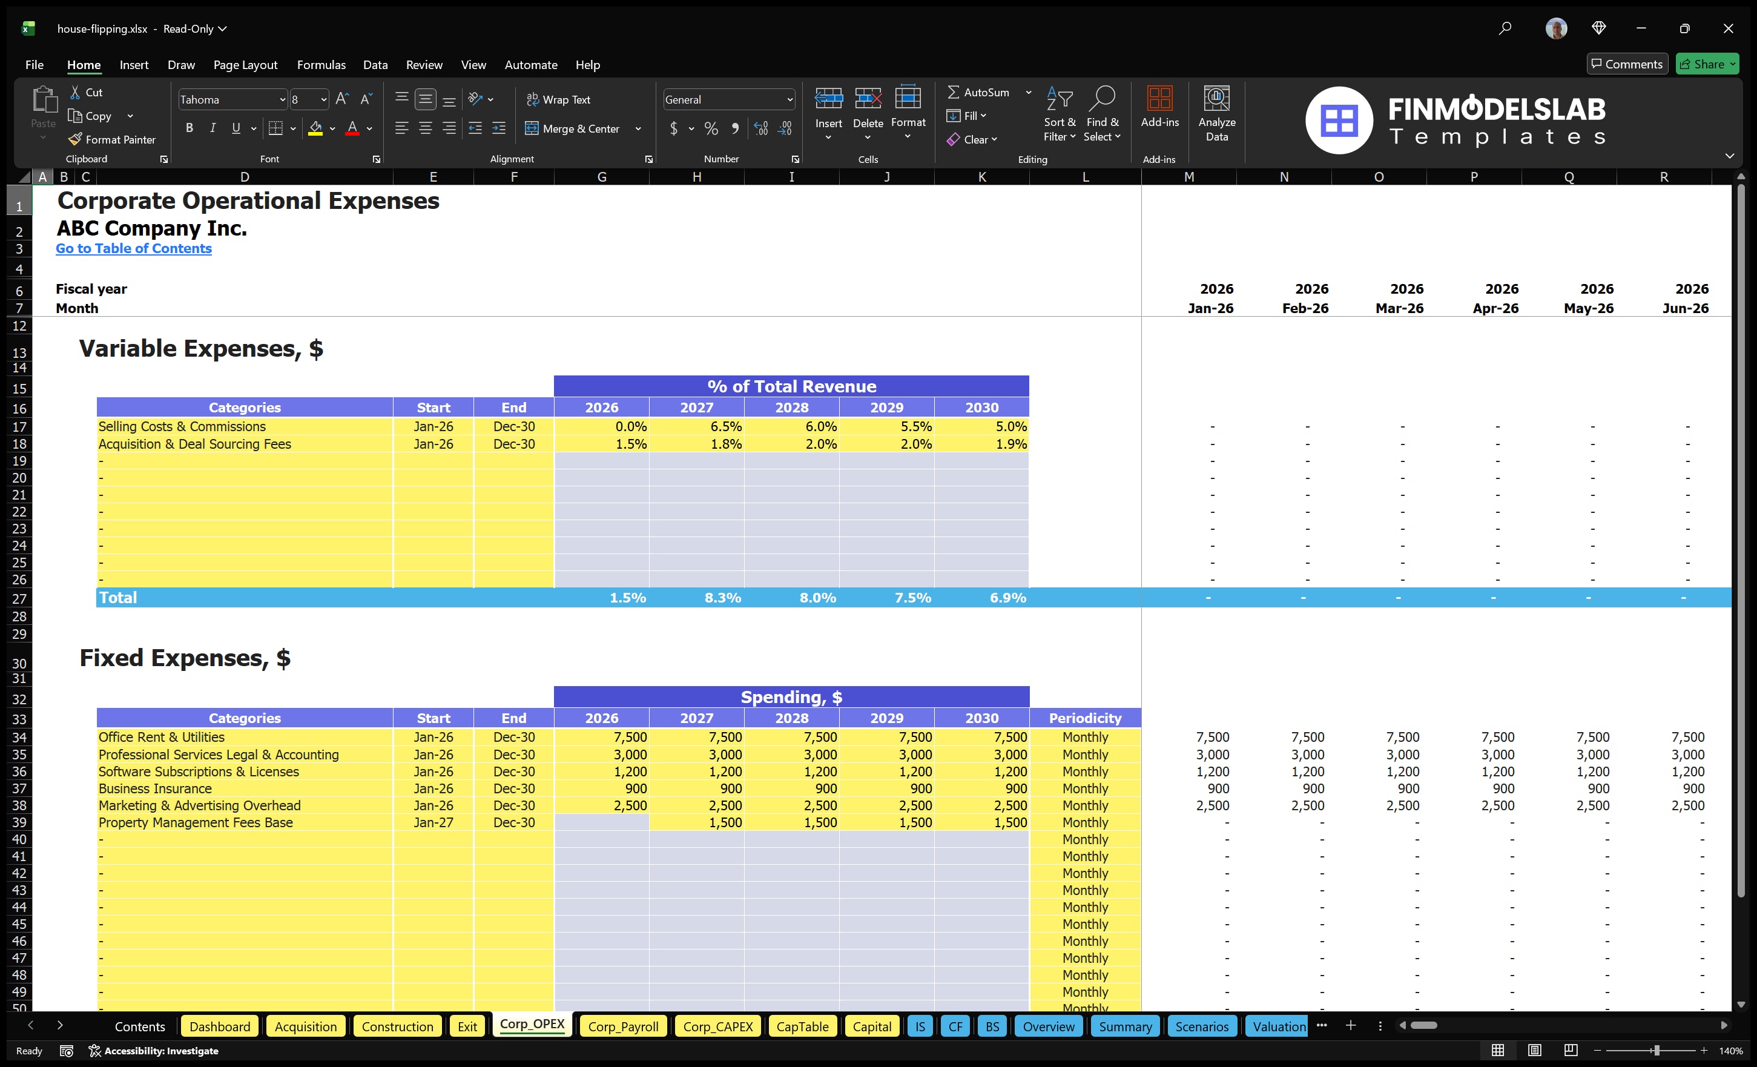This screenshot has height=1067, width=1757.
Task: Open the font name Tahoma dropdown
Action: point(282,100)
